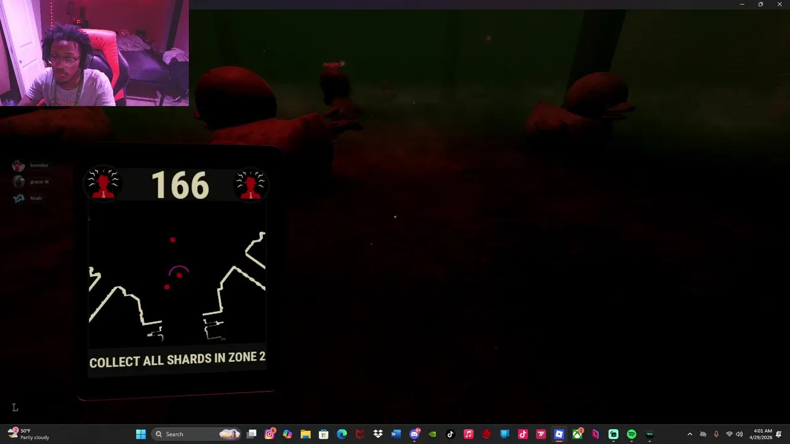Click the webcam overlay thumbnail
This screenshot has height=444, width=790.
click(94, 53)
